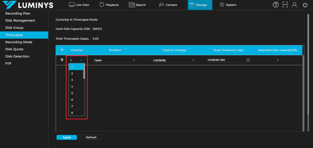Image resolution: width=313 pixels, height=148 pixels.
Task: Delete the channel 1 row with trash icon
Action: [x=62, y=60]
